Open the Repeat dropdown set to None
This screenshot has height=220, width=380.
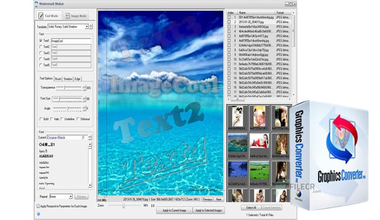tap(61, 196)
